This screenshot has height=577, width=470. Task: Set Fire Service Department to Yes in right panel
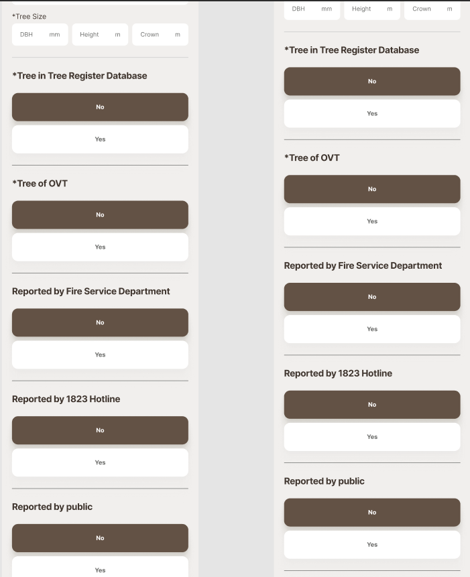(372, 329)
